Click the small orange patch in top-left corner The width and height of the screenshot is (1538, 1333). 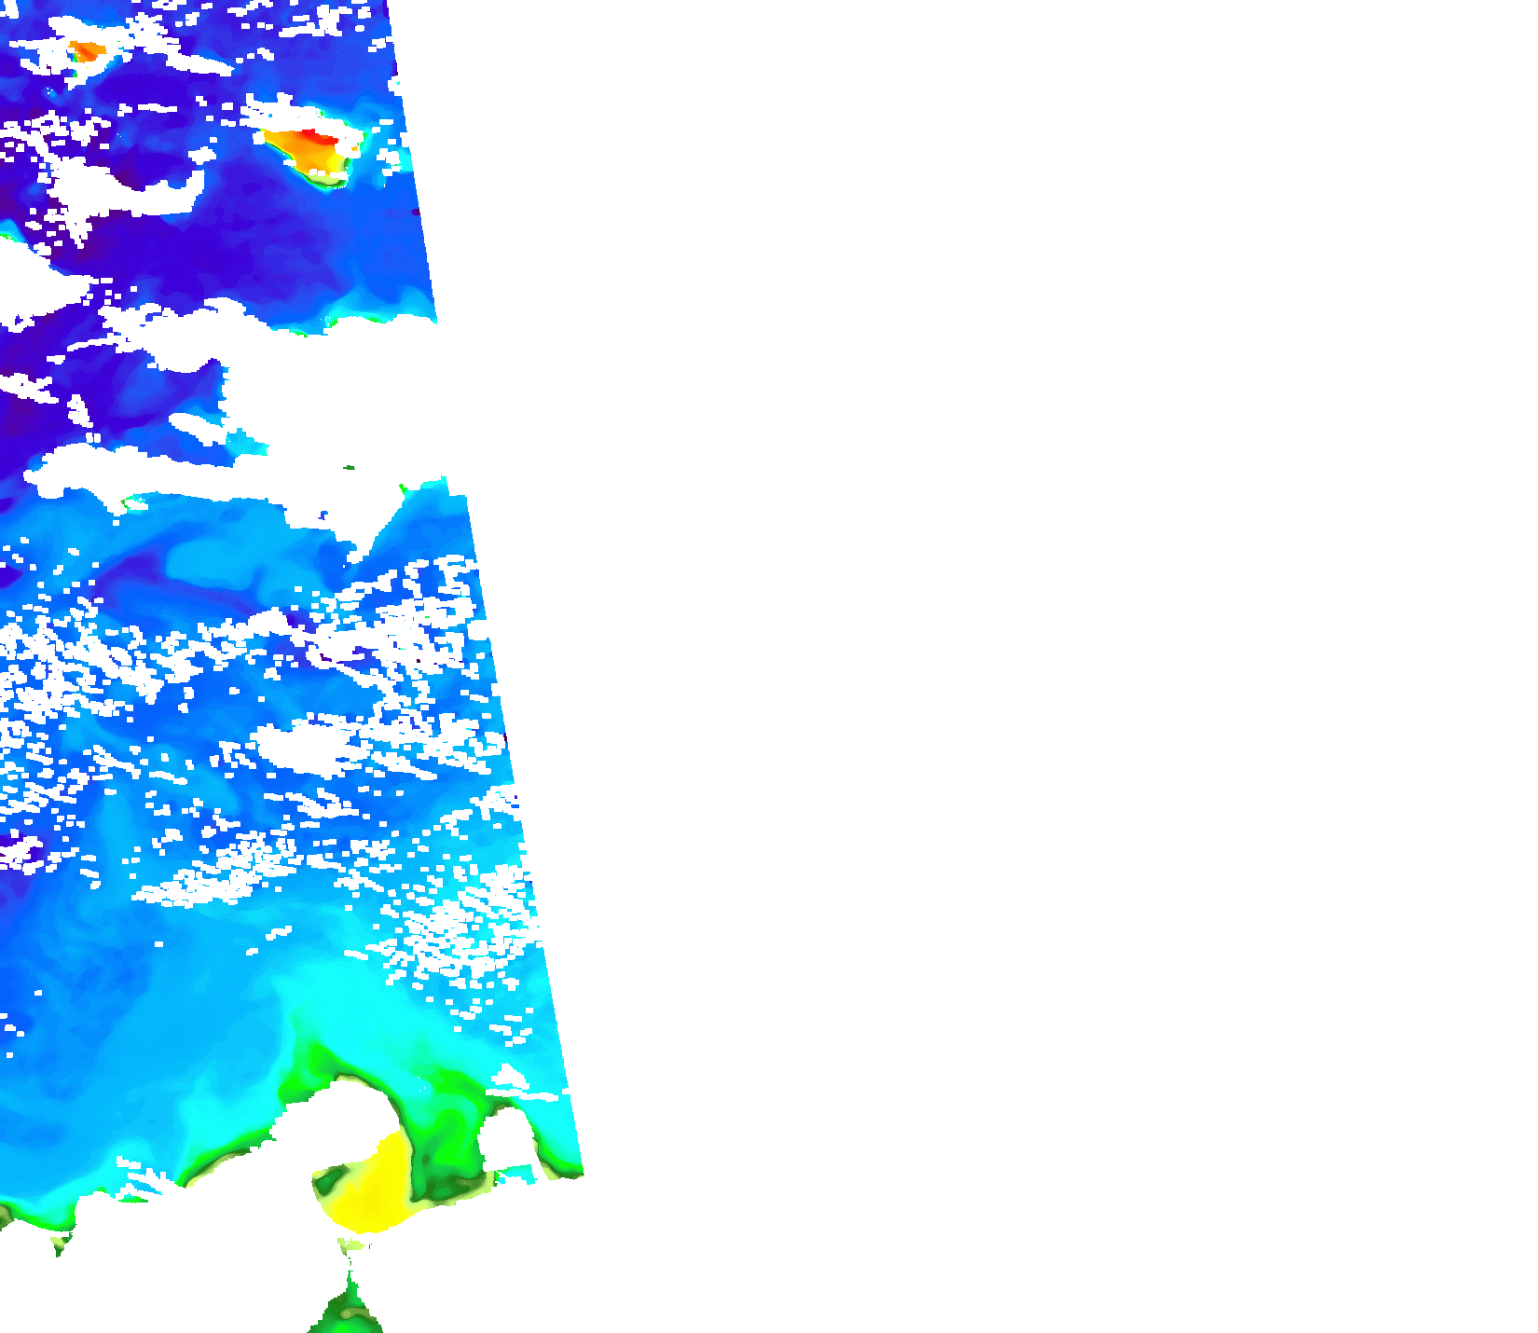(x=85, y=51)
